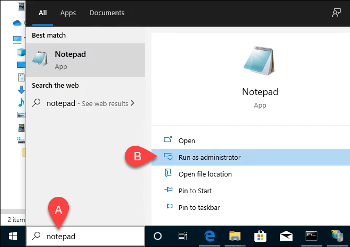Open File Explorer from the taskbar
Screen dimensions: 350x247
click(235, 237)
